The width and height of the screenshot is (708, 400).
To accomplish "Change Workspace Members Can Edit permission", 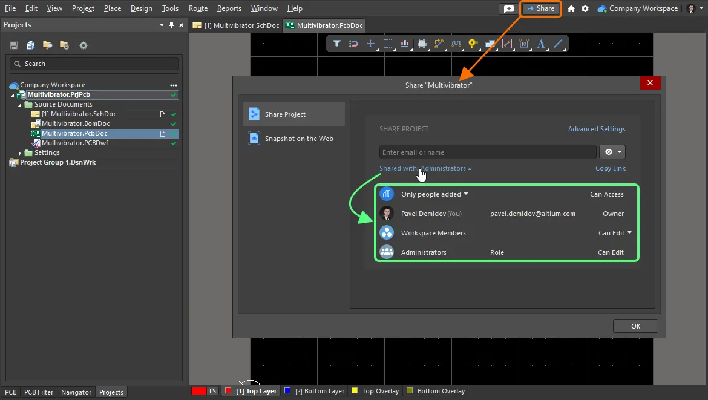I will tap(615, 233).
